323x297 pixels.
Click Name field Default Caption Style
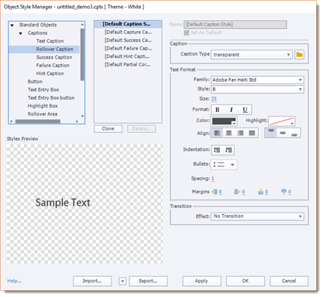point(235,25)
